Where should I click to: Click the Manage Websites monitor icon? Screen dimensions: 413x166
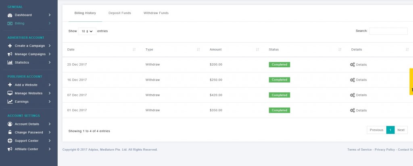tap(10, 93)
